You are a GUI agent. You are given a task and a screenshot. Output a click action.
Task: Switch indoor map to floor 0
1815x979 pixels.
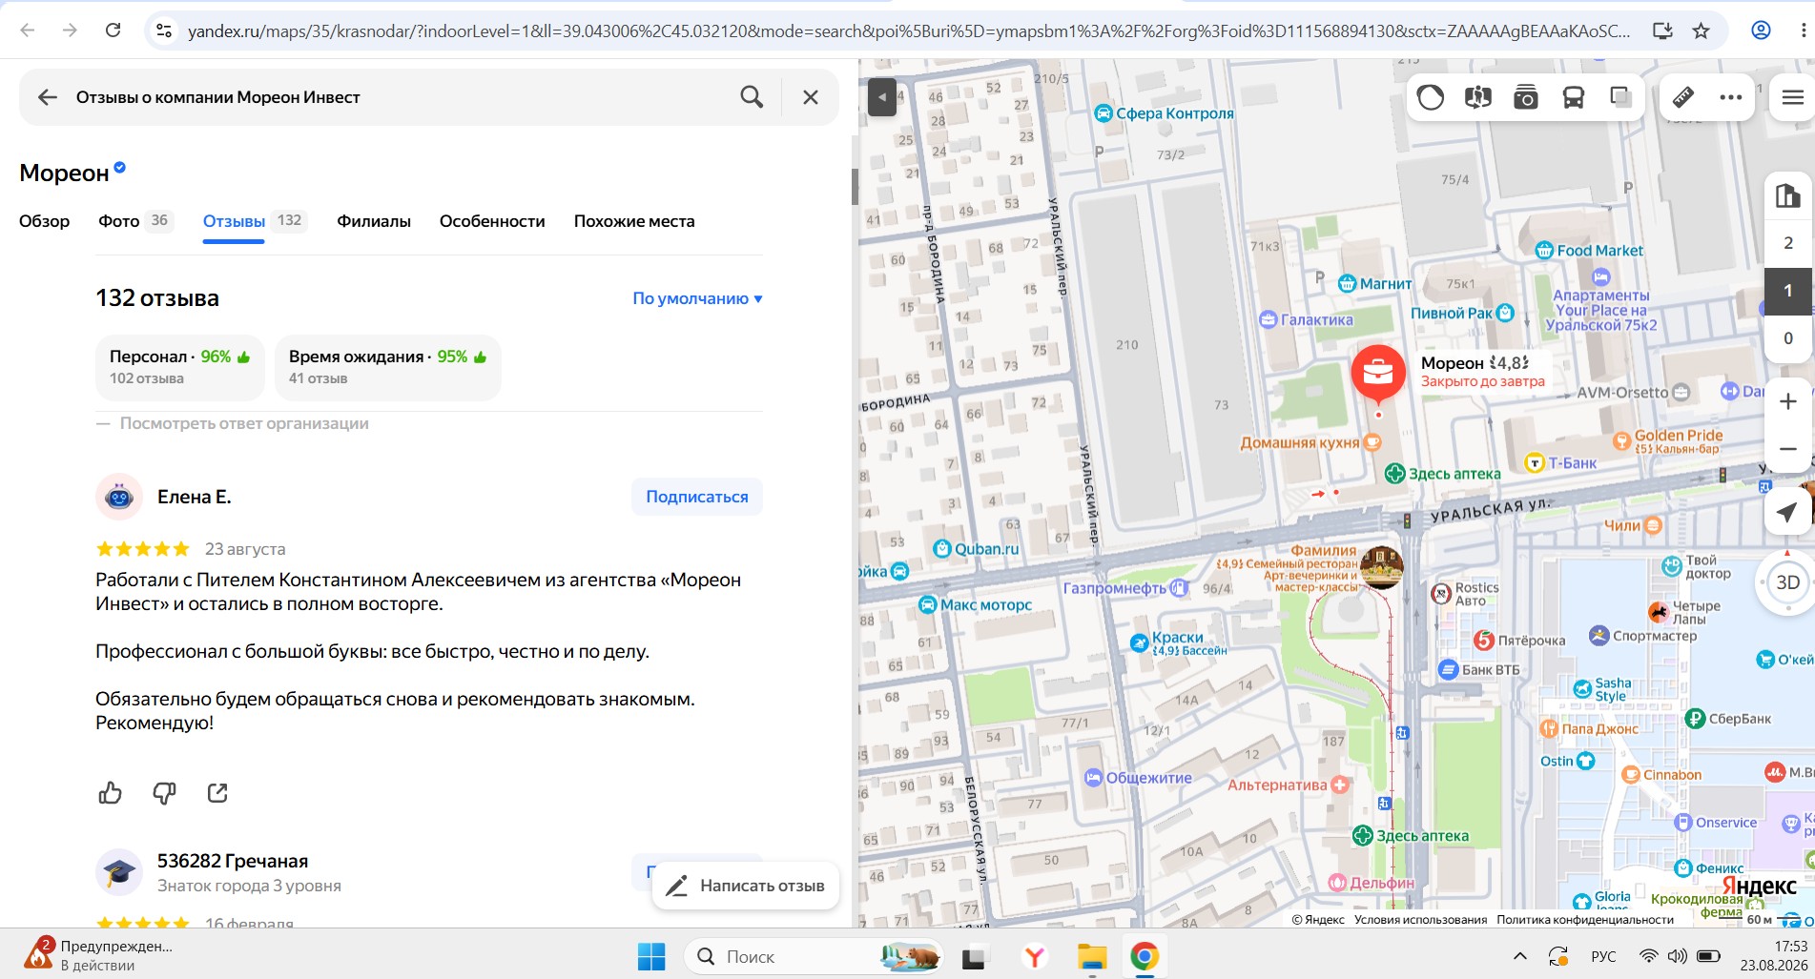coord(1788,337)
